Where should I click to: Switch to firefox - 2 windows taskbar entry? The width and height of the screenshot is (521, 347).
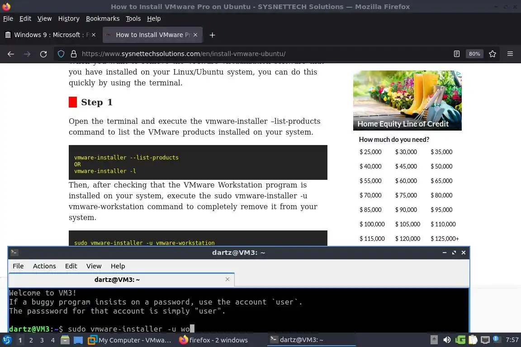(213, 340)
